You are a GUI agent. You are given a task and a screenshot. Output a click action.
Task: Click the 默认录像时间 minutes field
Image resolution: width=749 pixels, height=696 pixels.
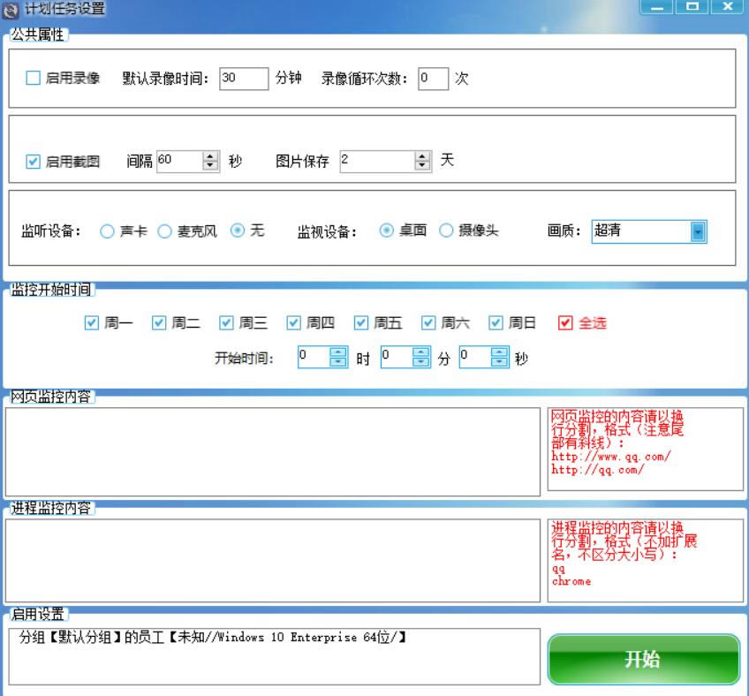click(243, 79)
